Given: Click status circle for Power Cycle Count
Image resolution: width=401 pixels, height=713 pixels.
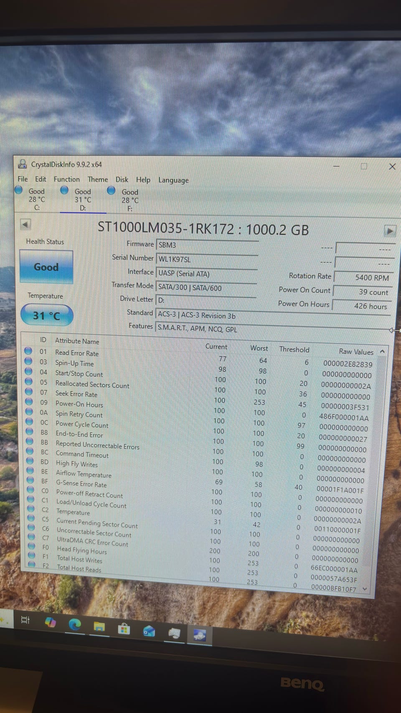Looking at the screenshot, I should pyautogui.click(x=30, y=421).
